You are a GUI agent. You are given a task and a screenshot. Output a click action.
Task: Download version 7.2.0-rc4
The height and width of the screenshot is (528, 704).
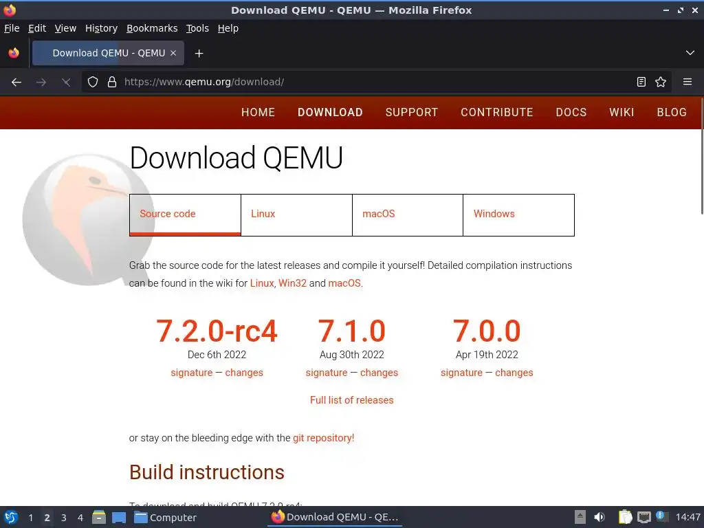pos(217,331)
